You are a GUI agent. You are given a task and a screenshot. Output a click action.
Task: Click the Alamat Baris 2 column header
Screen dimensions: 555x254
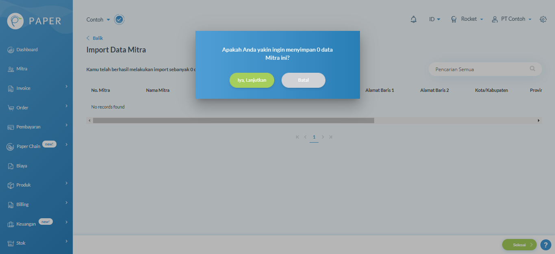434,90
